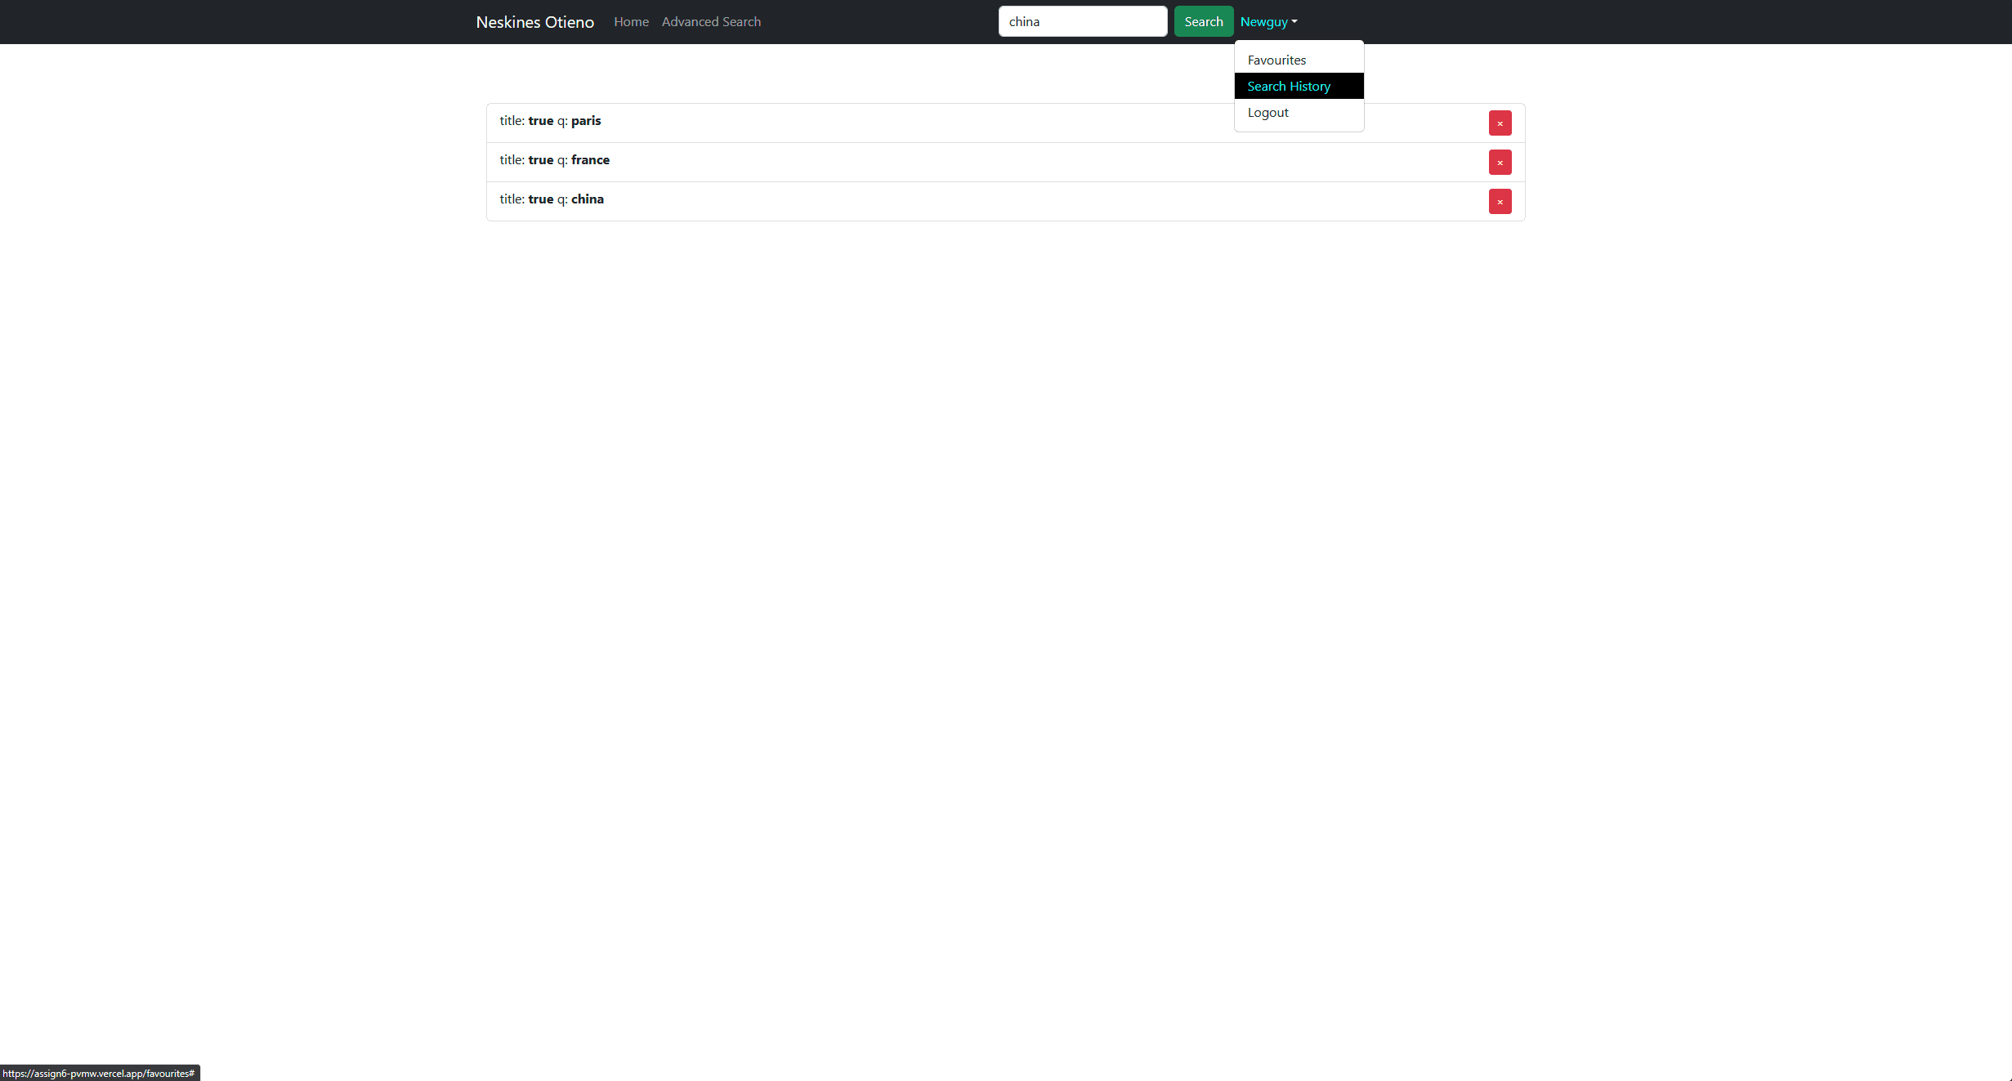Image resolution: width=2012 pixels, height=1081 pixels.
Task: Select Favourites from the user menu
Action: (1276, 60)
